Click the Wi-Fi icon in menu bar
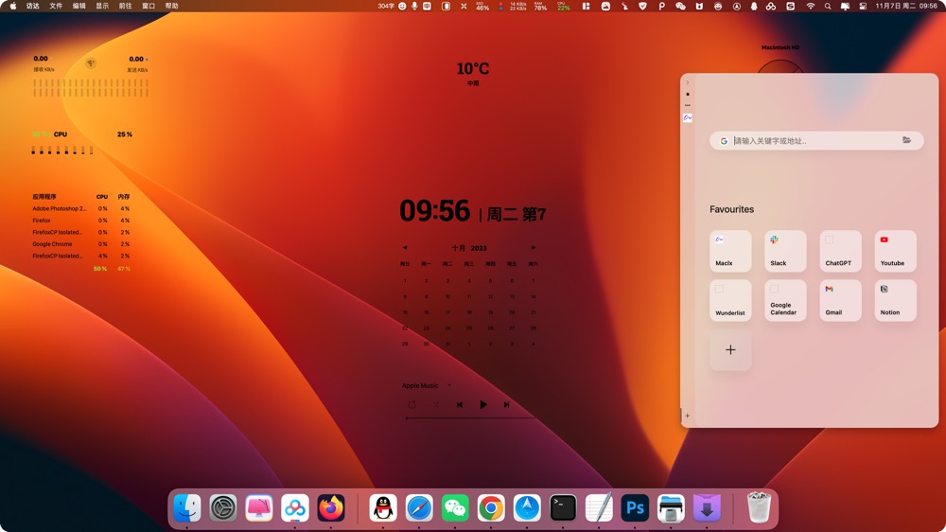The height and width of the screenshot is (532, 946). tap(811, 6)
